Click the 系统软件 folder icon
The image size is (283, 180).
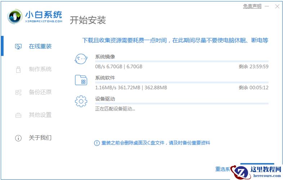pyautogui.click(x=81, y=80)
